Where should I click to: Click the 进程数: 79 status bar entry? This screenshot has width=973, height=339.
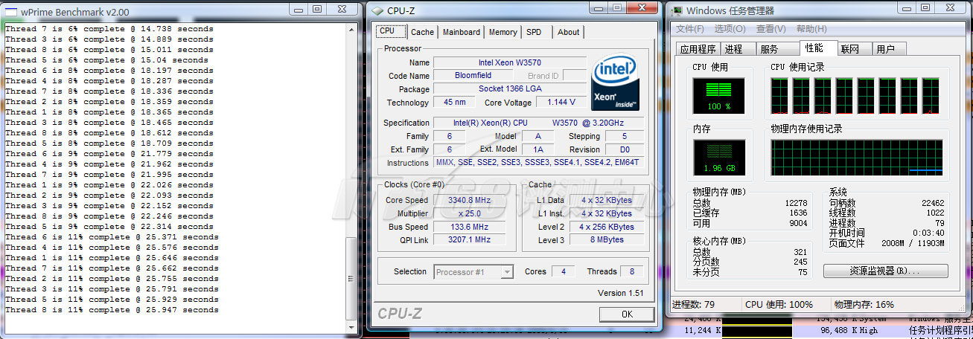tap(694, 304)
